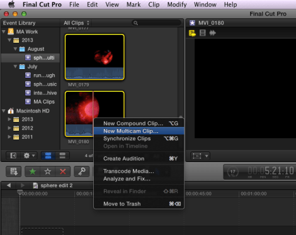Select the MVI_0180 clip thumbnail
The height and width of the screenshot is (235, 296).
coord(79,114)
